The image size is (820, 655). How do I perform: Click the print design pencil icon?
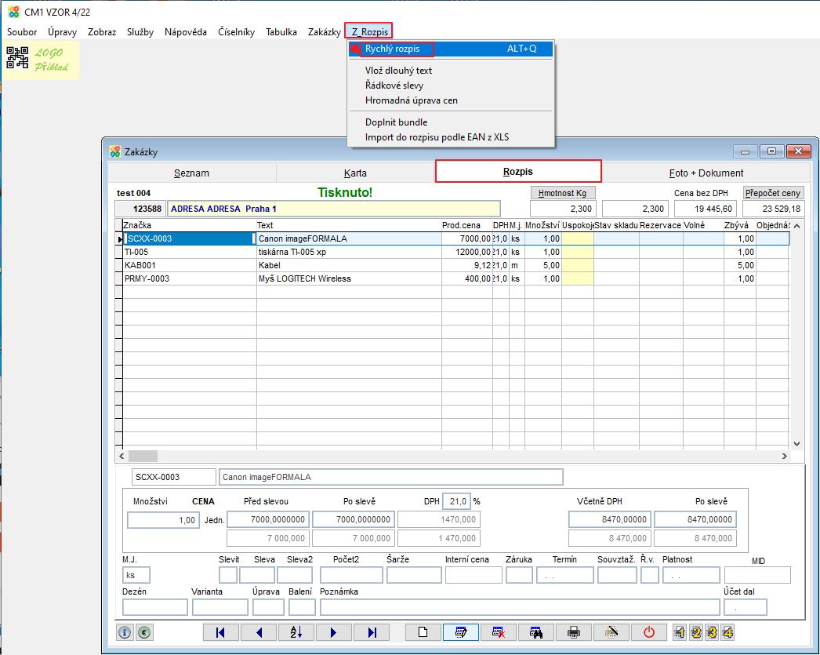(x=611, y=632)
